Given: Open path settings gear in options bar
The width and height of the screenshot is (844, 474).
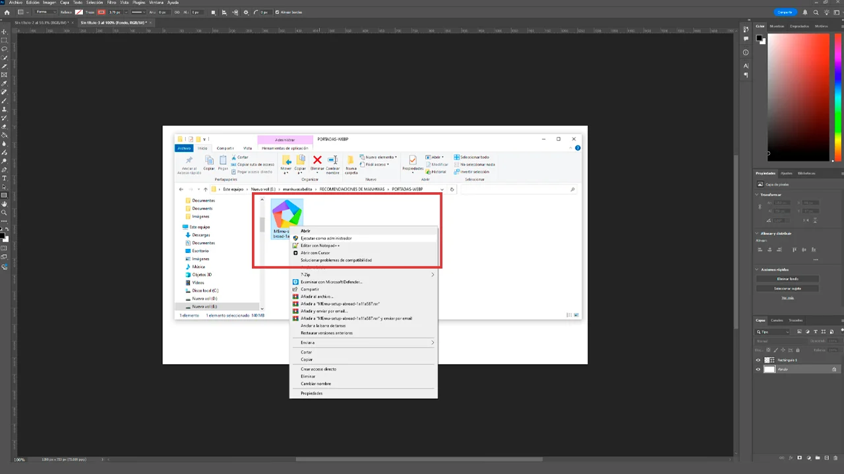Looking at the screenshot, I should coord(246,12).
